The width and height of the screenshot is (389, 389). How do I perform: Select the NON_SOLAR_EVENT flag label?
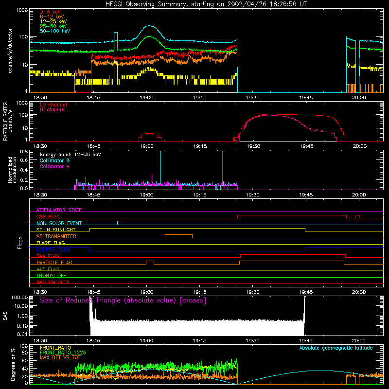59,223
